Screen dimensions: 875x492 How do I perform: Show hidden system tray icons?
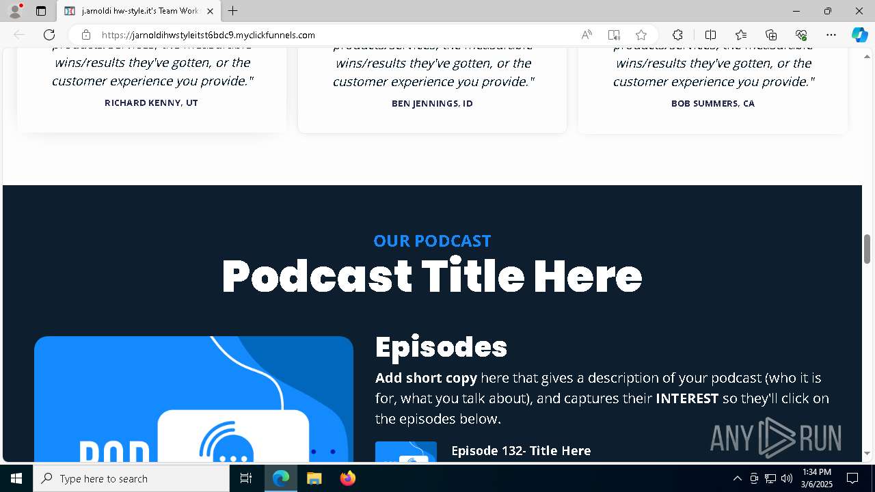737,478
